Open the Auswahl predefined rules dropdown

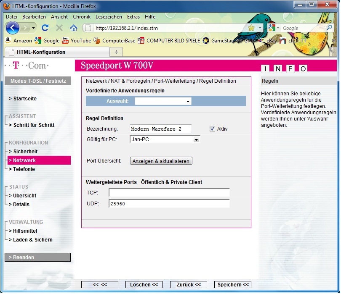[x=163, y=101]
